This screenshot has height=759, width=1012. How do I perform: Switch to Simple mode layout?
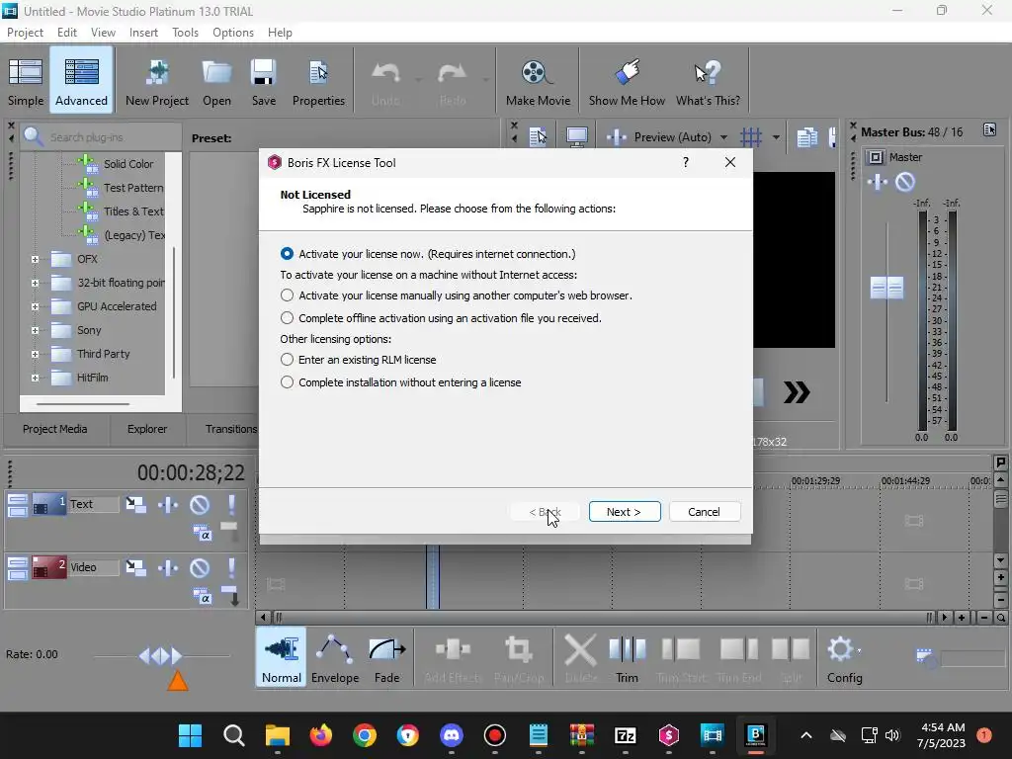26,82
